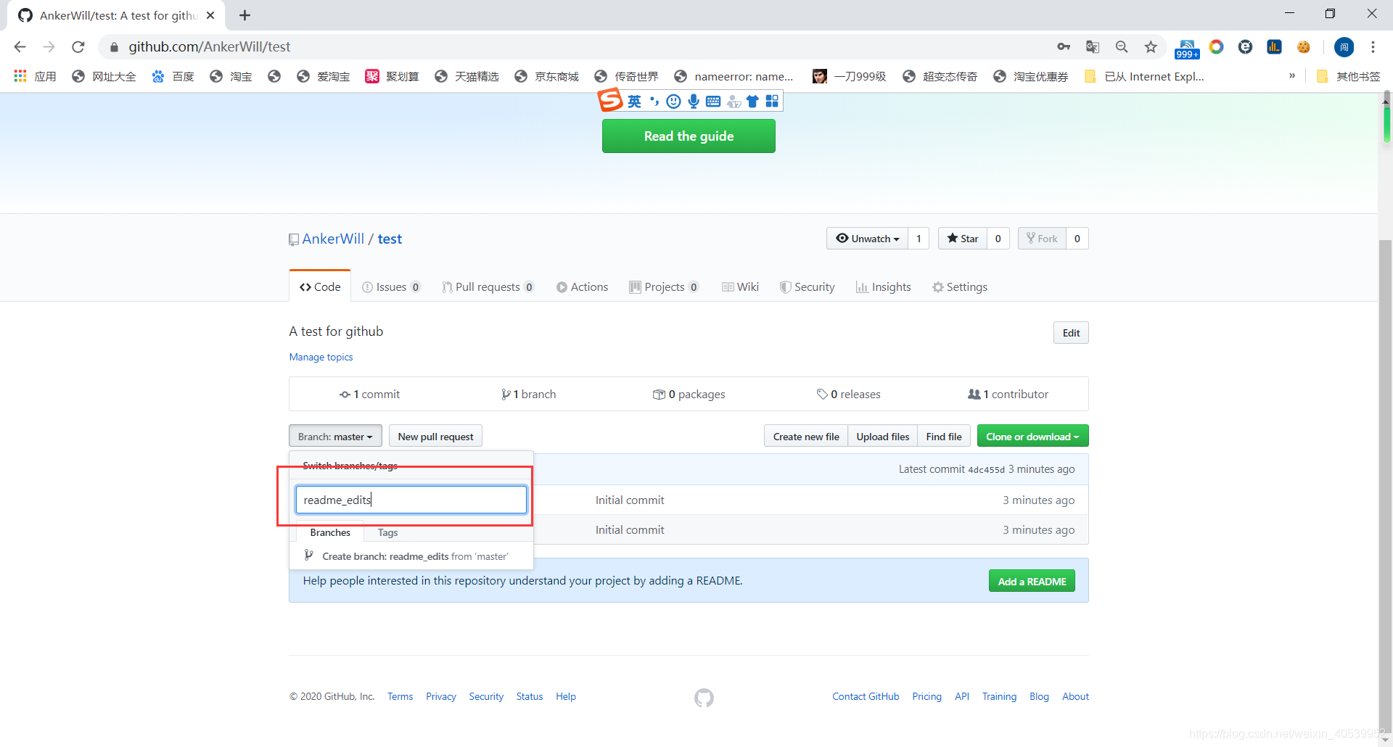Expand the Unwatch dropdown
Viewport: 1393px width, 747px height.
867,239
